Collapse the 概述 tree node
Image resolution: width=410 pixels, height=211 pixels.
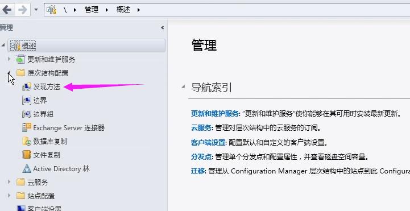pyautogui.click(x=3, y=45)
